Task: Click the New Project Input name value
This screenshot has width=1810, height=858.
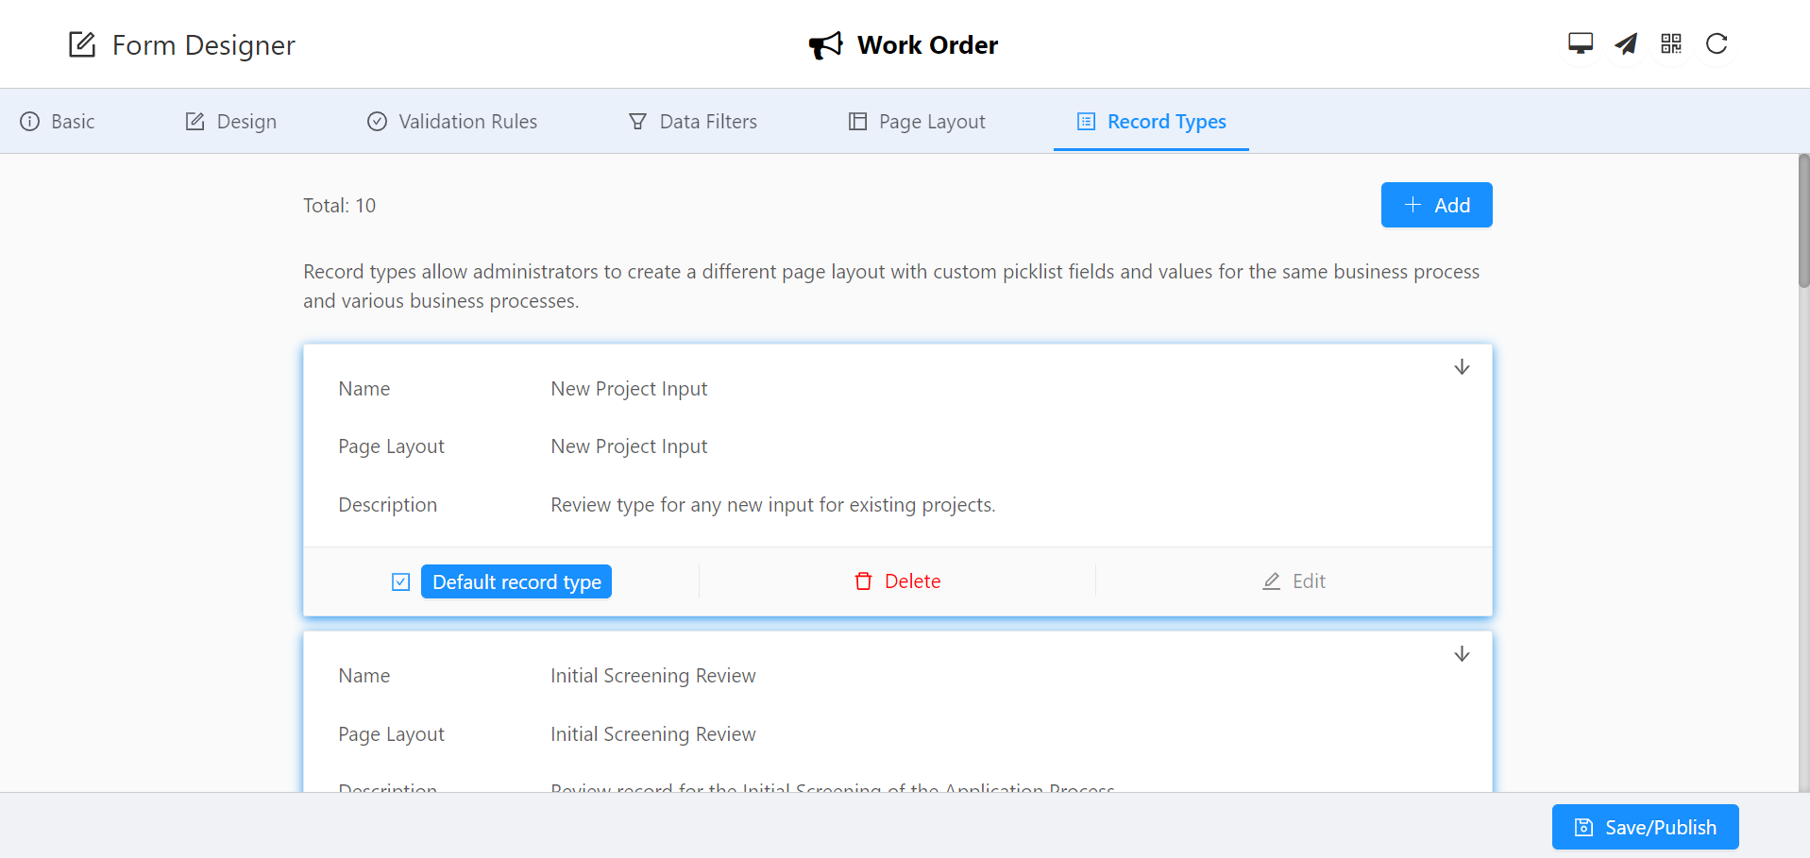Action: [629, 389]
